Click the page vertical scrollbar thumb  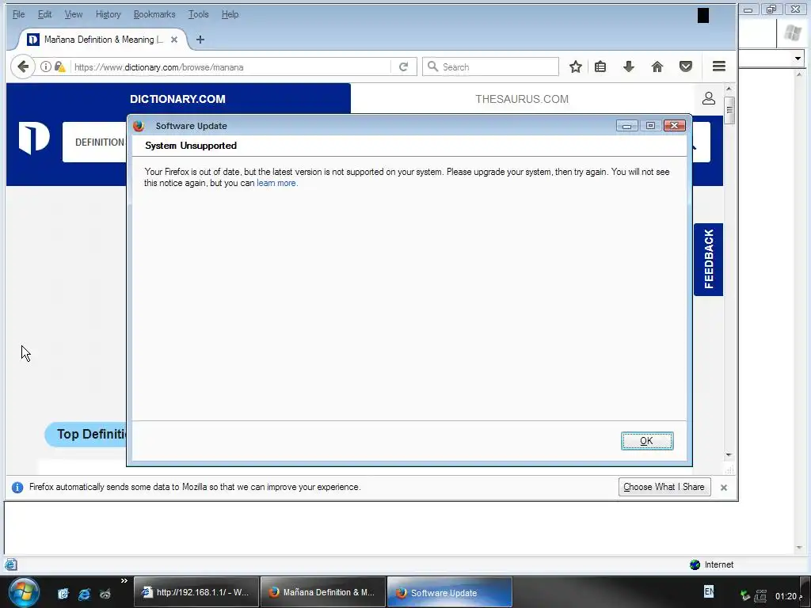pyautogui.click(x=729, y=110)
